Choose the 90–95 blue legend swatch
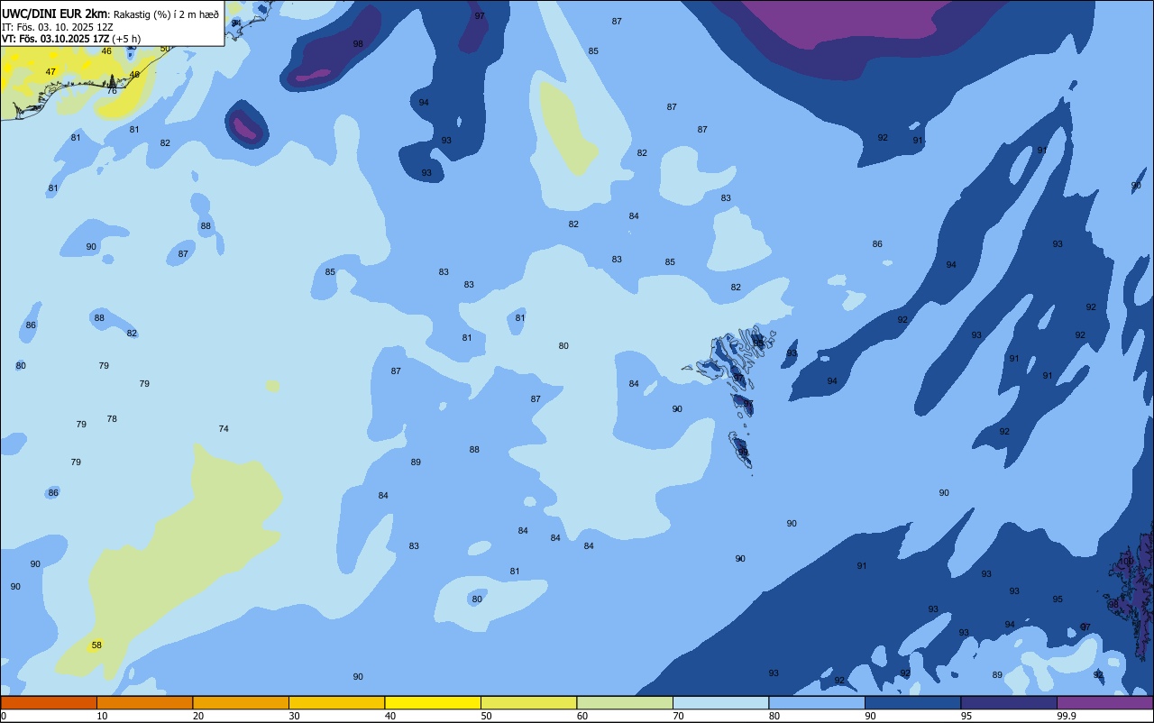This screenshot has height=723, width=1154. [912, 702]
